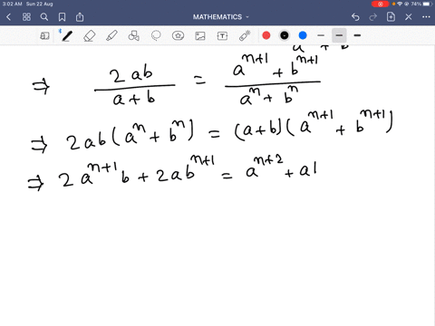Select the Lasso selection tool
The image size is (435, 326).
pos(156,35)
